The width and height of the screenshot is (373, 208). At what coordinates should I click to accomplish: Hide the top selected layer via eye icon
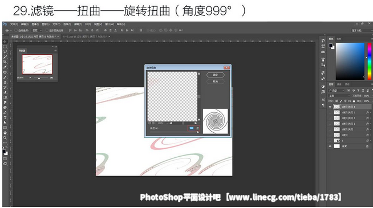[x=330, y=107]
